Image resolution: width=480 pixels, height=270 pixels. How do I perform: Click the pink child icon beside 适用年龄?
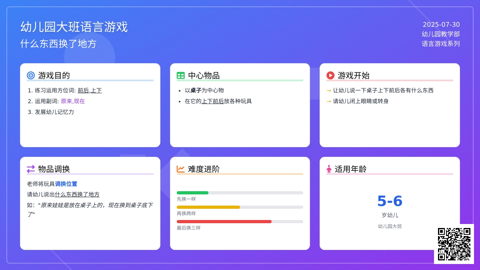[329, 169]
